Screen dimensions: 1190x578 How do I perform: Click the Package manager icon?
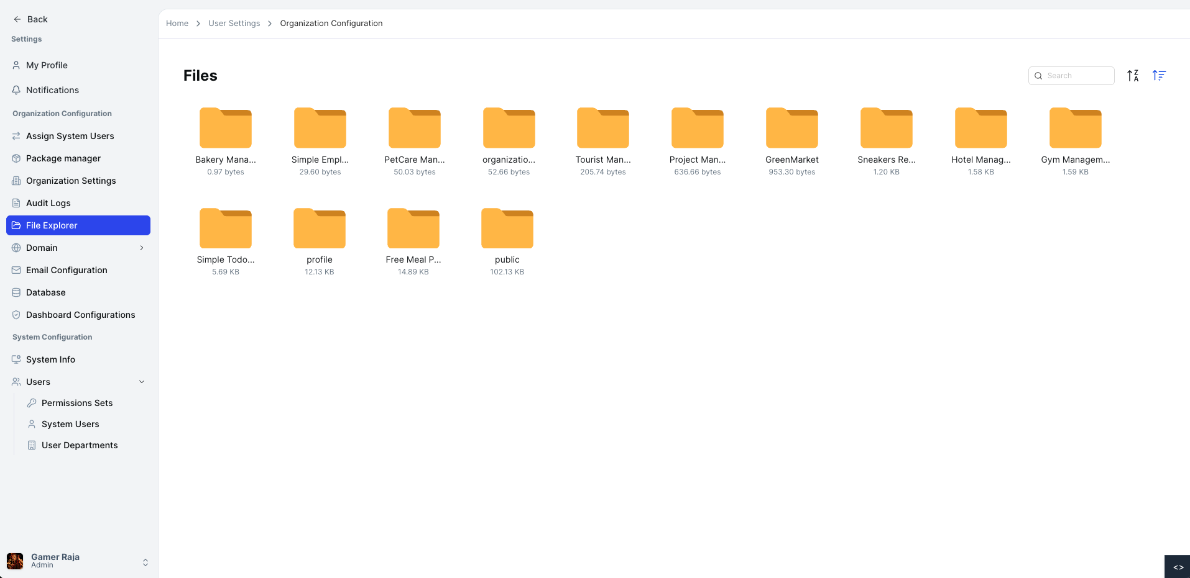point(16,158)
